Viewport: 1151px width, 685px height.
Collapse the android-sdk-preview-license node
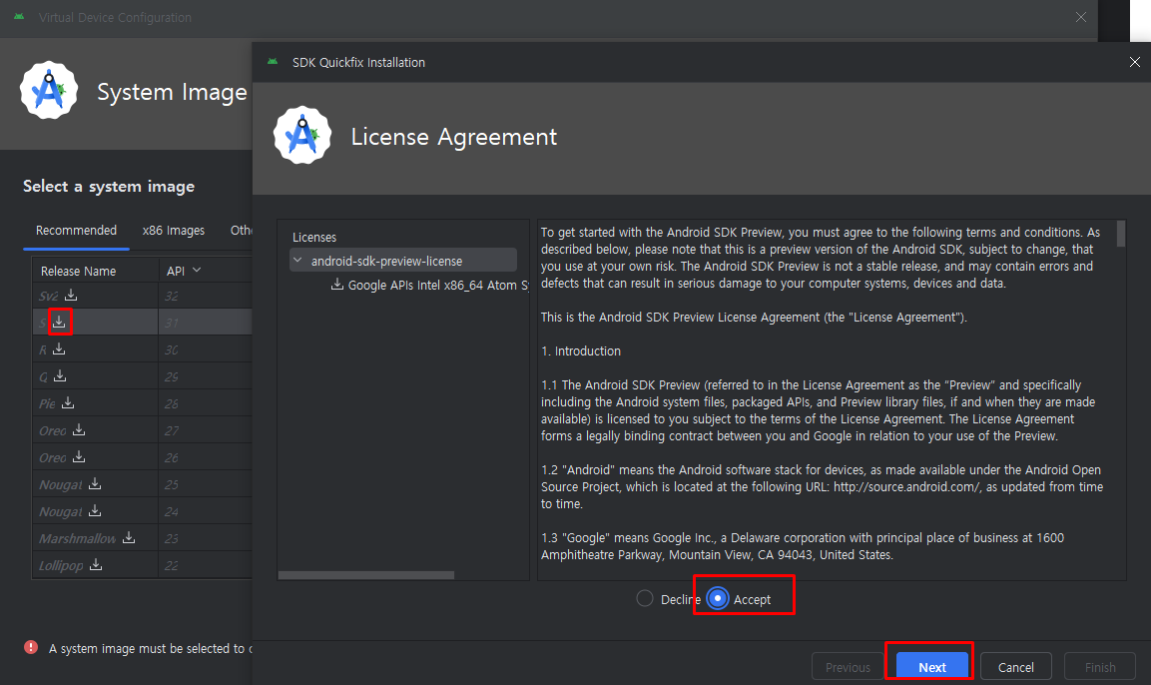297,260
